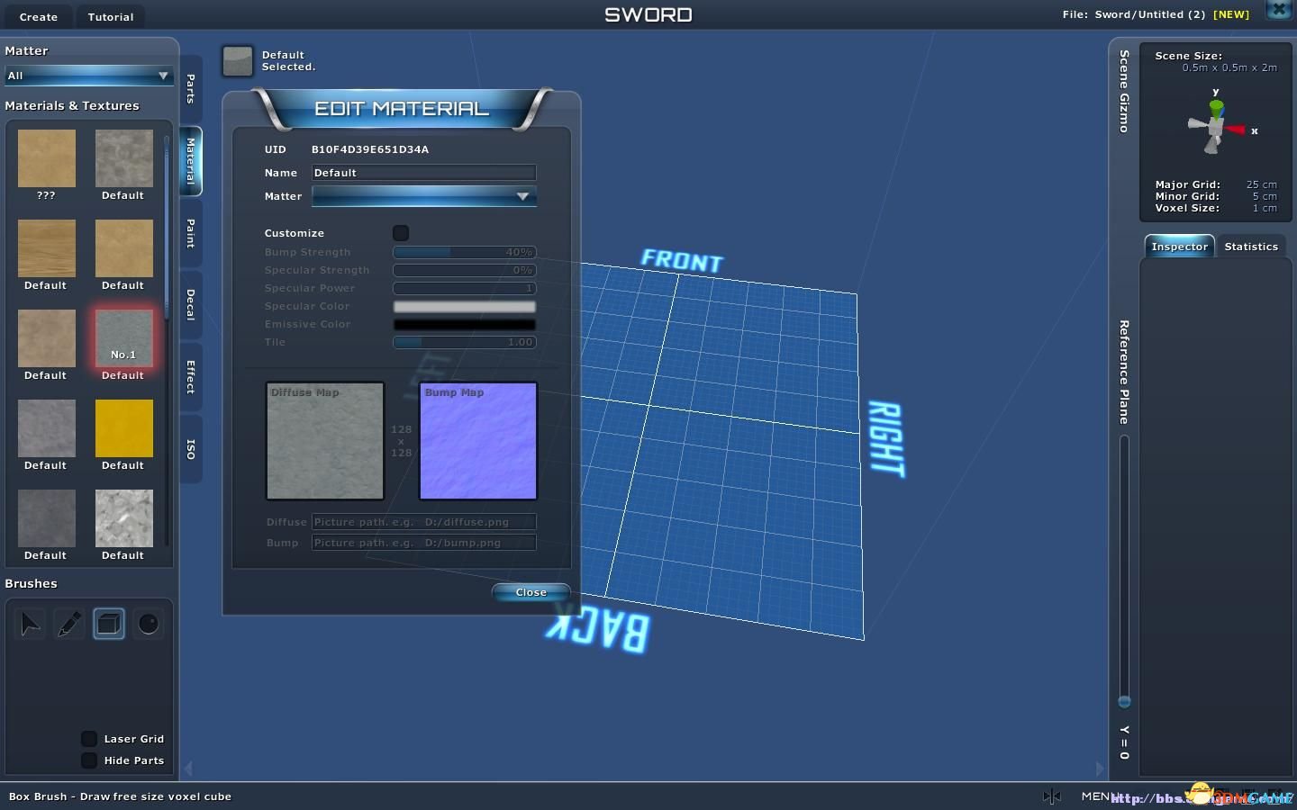Viewport: 1297px width, 810px height.
Task: Switch to the Decal side tab
Action: click(x=191, y=304)
